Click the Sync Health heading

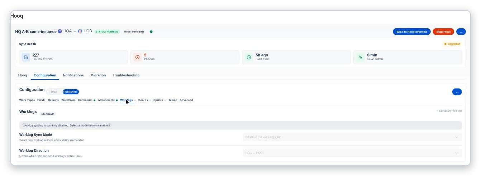tap(27, 44)
